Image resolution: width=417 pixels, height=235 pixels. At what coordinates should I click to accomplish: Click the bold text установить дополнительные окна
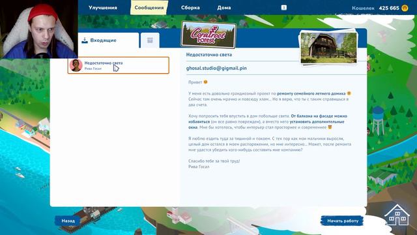(x=266, y=125)
